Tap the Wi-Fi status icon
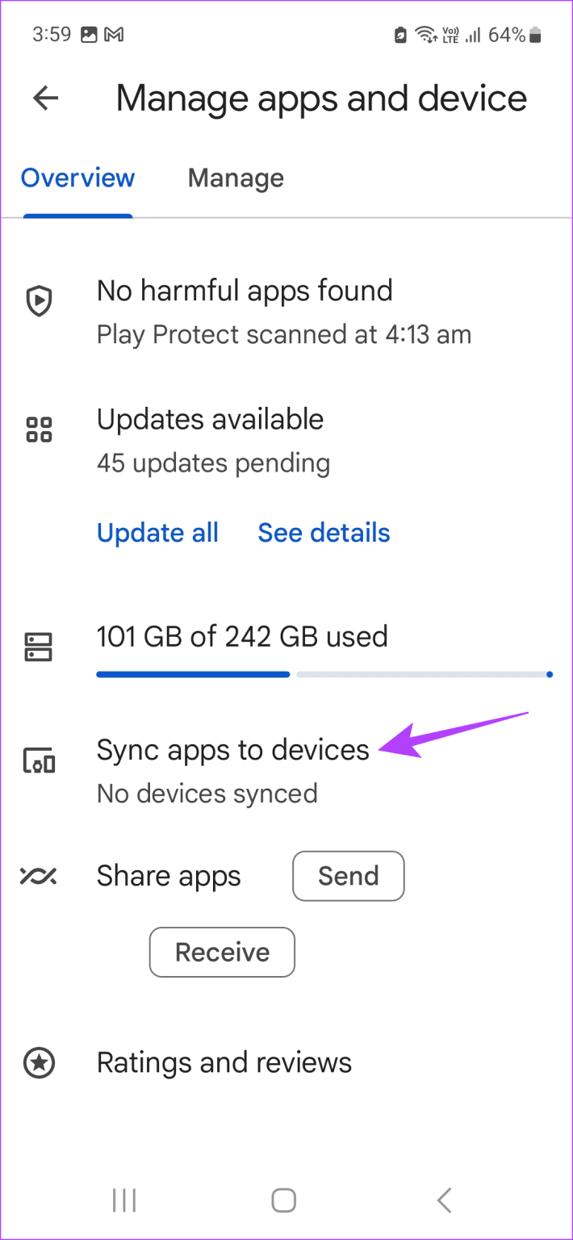This screenshot has height=1240, width=573. [x=424, y=34]
